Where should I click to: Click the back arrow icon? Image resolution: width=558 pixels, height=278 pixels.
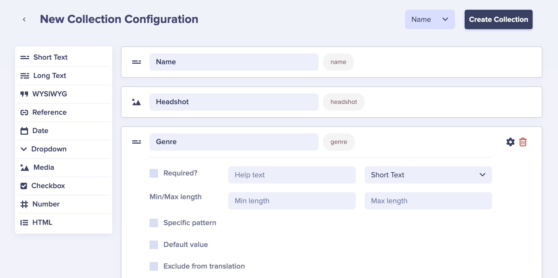tap(24, 19)
